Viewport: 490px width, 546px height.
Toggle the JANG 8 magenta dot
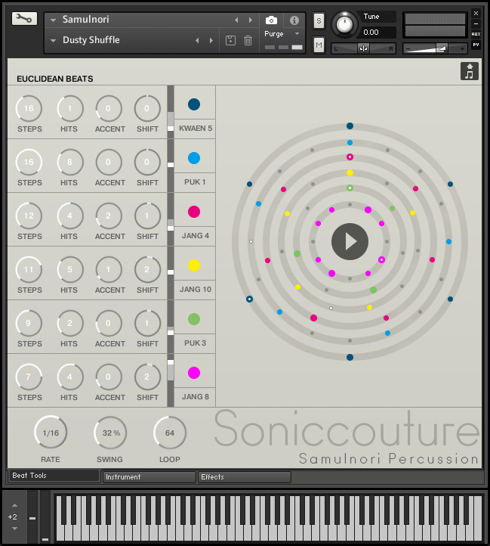click(x=194, y=373)
